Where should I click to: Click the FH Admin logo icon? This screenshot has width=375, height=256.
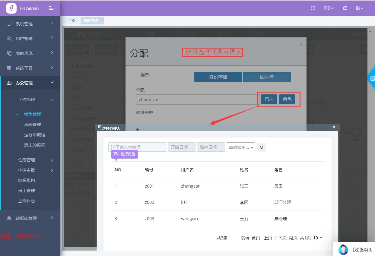11,8
